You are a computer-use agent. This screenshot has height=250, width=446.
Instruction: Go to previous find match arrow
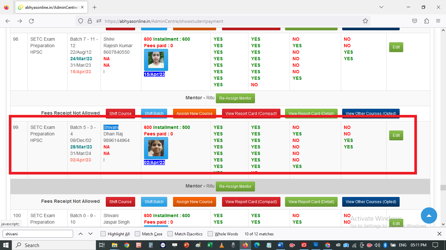coord(81,234)
